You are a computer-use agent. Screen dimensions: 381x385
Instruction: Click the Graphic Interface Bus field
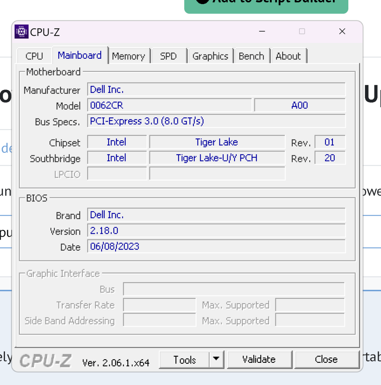[234, 289]
